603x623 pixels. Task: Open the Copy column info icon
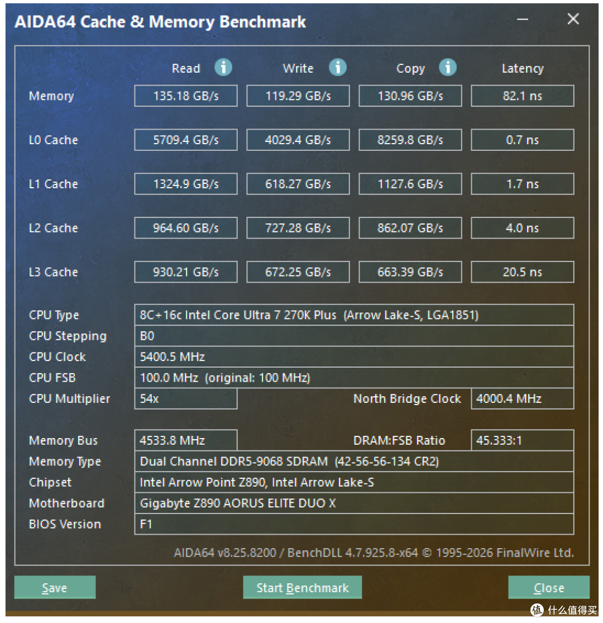(447, 68)
